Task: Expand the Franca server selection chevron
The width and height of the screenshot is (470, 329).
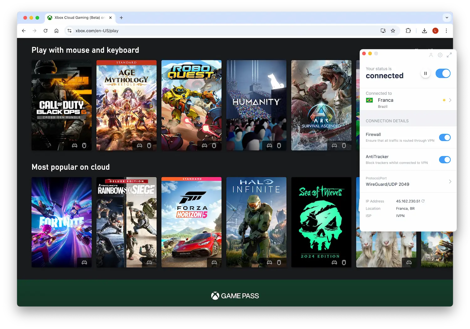Action: [450, 100]
